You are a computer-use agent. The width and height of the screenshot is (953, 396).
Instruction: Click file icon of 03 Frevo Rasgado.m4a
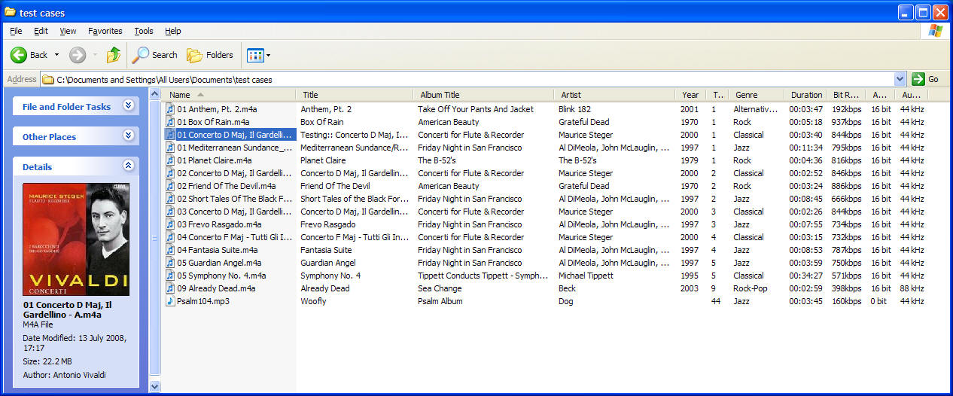170,224
